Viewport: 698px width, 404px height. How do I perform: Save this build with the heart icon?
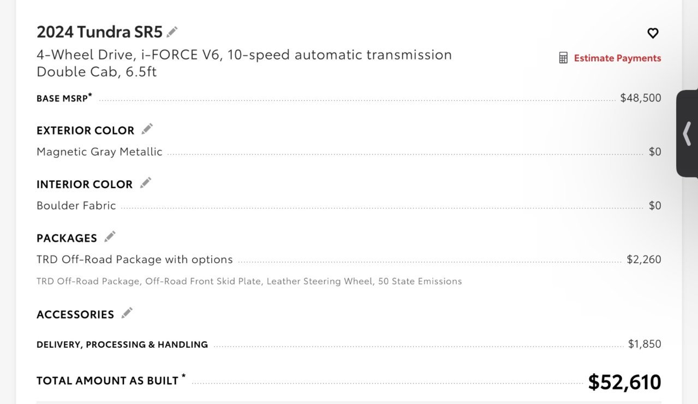653,33
